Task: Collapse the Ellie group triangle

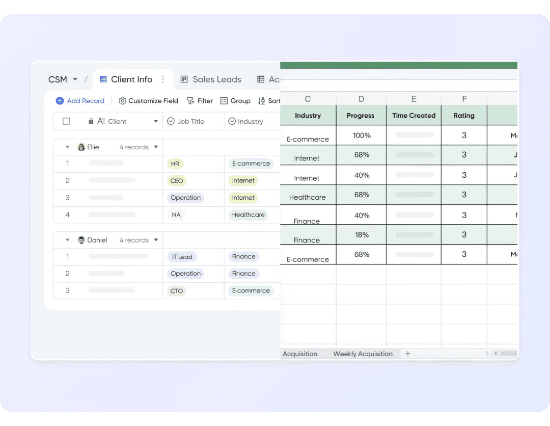Action: point(67,147)
